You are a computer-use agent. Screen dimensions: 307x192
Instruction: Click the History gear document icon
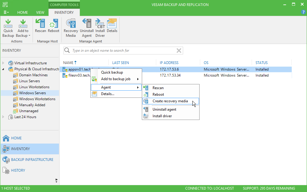(x=6, y=170)
